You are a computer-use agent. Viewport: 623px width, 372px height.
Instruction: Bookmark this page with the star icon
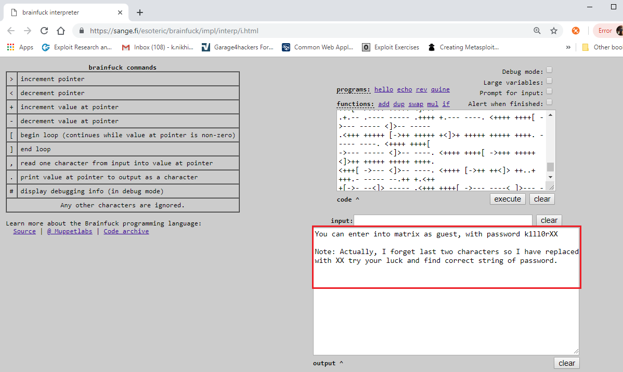point(554,31)
